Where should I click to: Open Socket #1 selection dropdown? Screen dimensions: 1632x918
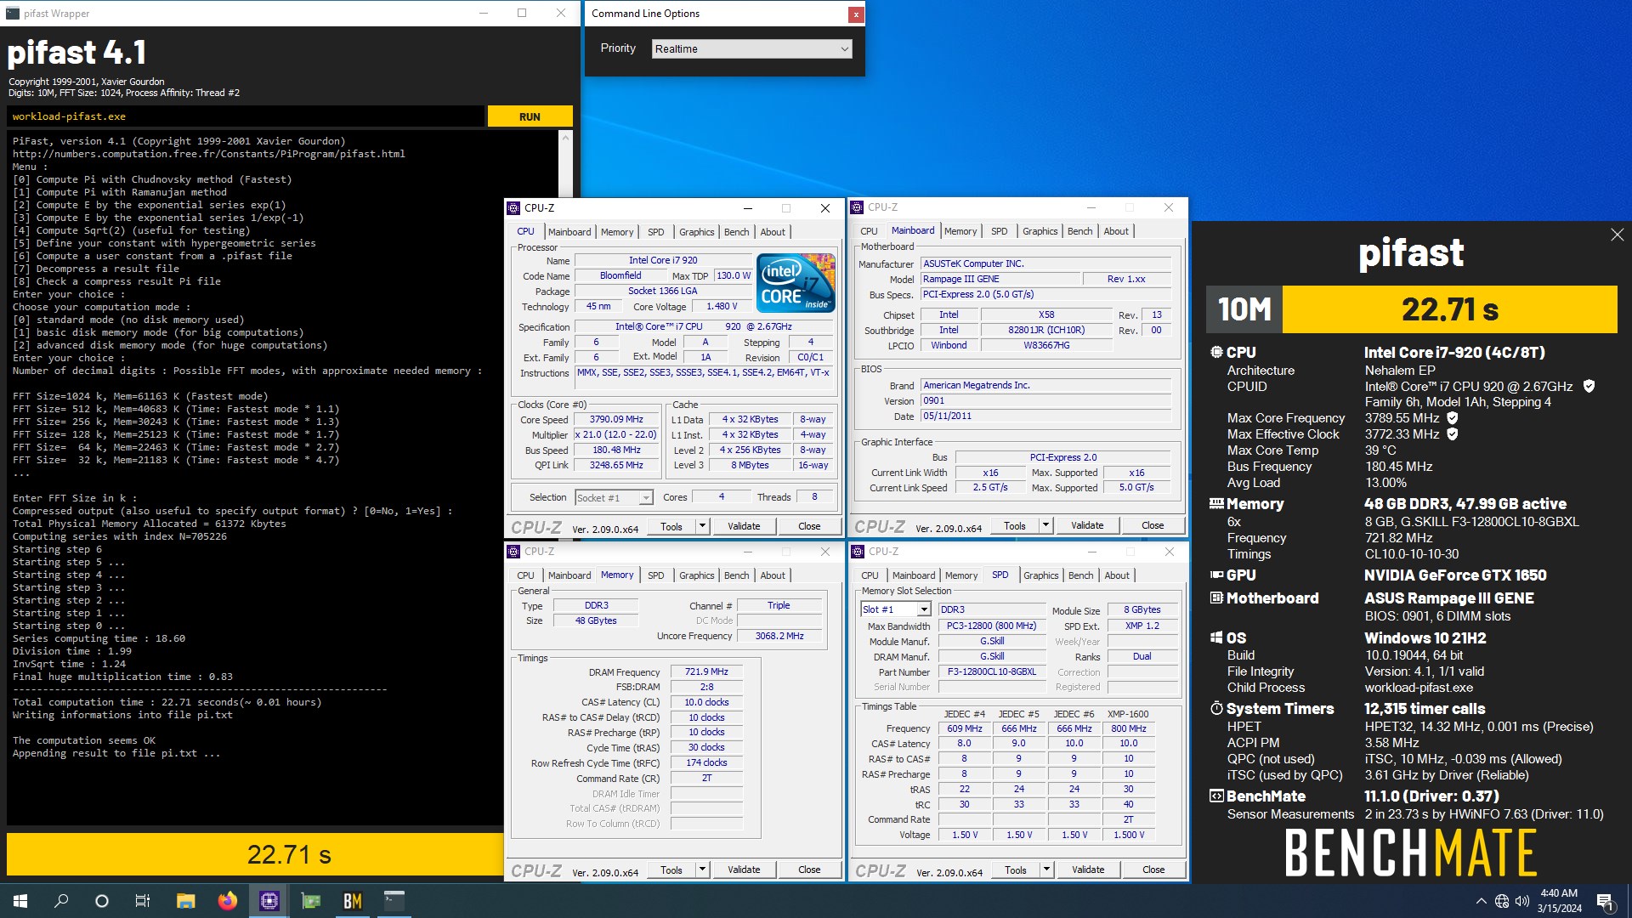point(614,497)
